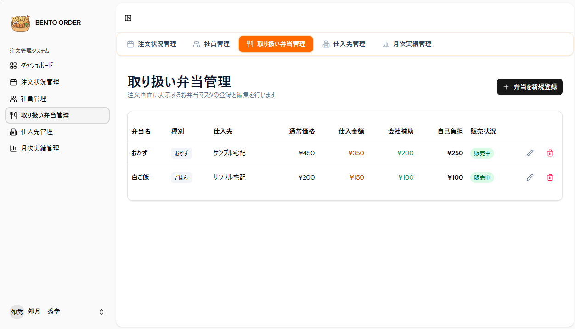Open the user menu chevron beside 卯月 秀幸

pos(101,312)
